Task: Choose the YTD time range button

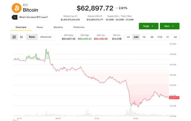Action: point(159,37)
